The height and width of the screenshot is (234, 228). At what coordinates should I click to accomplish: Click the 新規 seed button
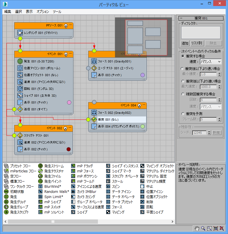tap(216, 133)
